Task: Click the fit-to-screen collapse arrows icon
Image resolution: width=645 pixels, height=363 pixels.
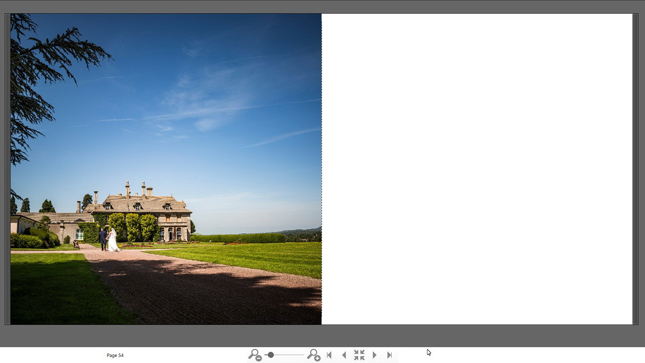Action: (x=359, y=355)
